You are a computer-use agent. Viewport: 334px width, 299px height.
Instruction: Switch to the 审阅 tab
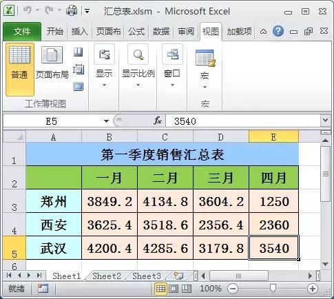(186, 32)
